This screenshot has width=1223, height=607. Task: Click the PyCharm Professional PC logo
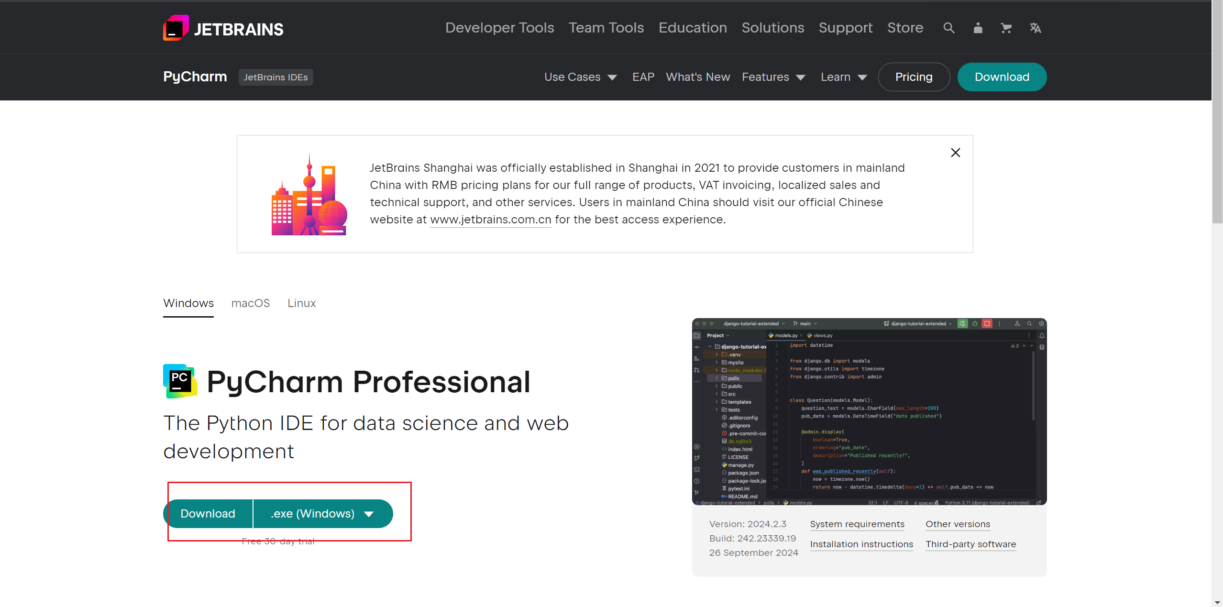(180, 381)
